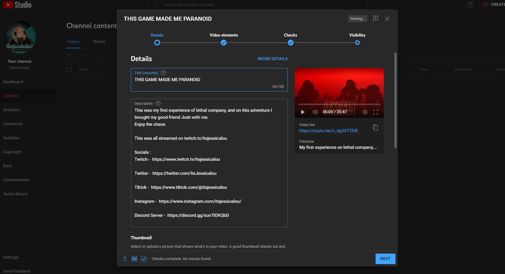The image size is (505, 274).
Task: Copy the video link with copy icon
Action: (x=375, y=128)
